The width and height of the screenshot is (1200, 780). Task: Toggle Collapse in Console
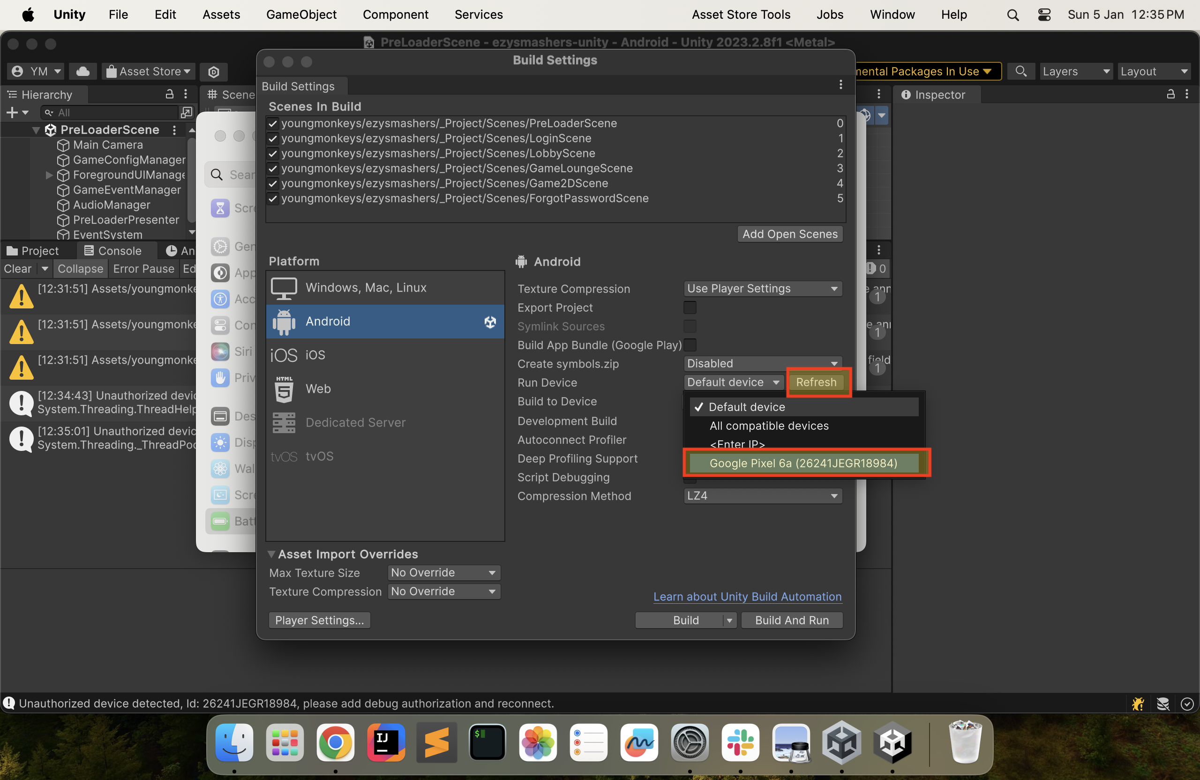[80, 269]
